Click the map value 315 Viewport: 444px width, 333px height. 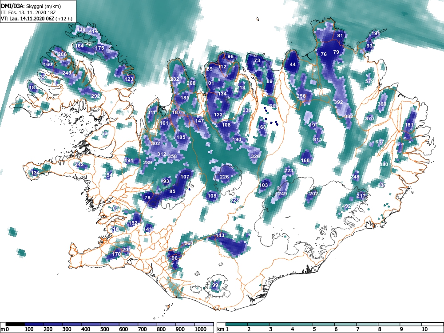click(318, 139)
